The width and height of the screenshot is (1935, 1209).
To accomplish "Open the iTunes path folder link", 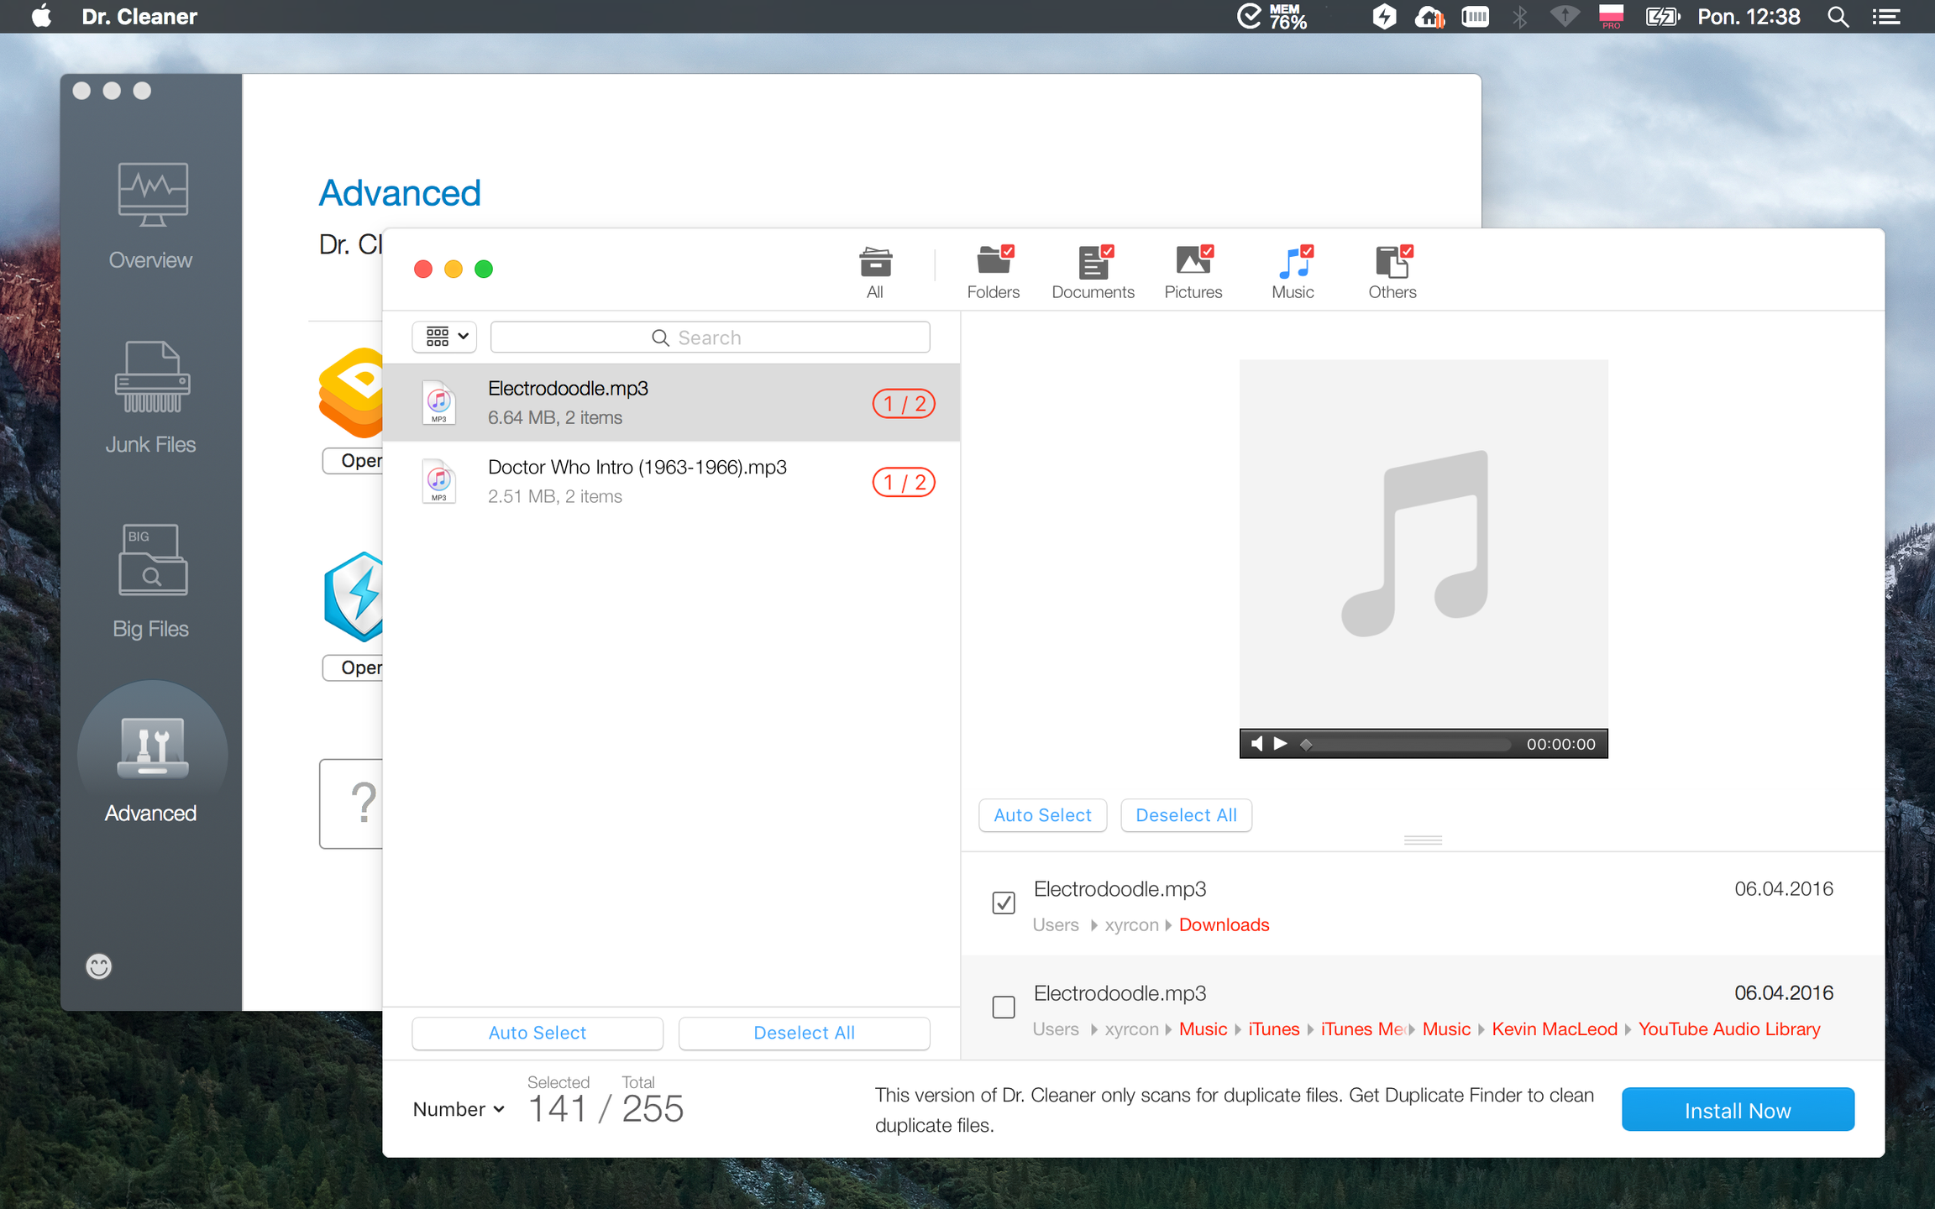I will (1274, 1028).
